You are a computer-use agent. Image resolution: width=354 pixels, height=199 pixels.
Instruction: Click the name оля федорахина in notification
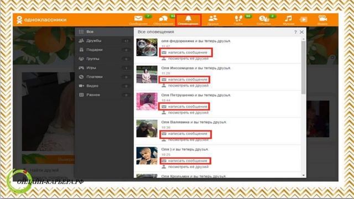pos(178,41)
